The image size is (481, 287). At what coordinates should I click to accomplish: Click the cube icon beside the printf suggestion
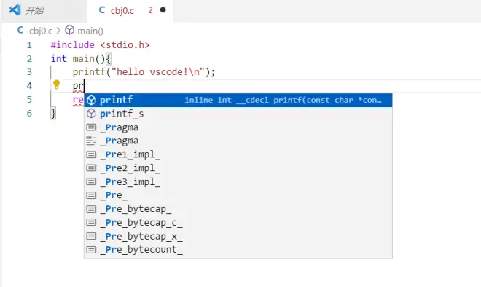coord(91,101)
